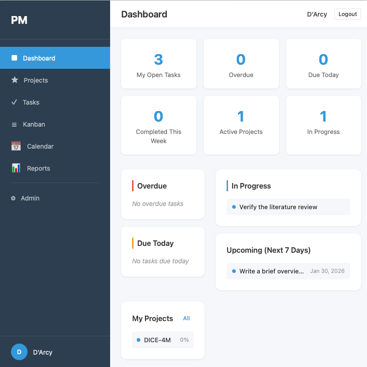The width and height of the screenshot is (367, 367).
Task: Click the In Progress count card
Action: click(323, 125)
